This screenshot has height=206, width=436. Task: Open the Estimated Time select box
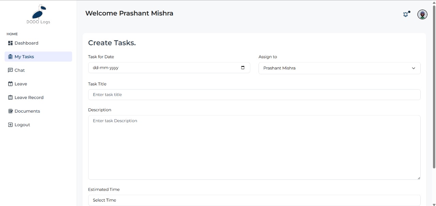coord(254,200)
